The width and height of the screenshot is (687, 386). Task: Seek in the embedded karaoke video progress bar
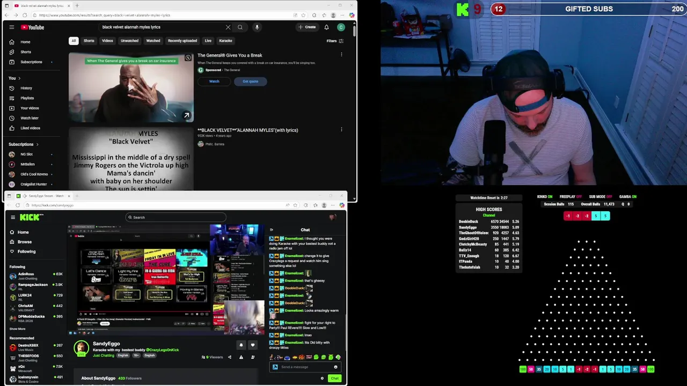pyautogui.click(x=144, y=310)
